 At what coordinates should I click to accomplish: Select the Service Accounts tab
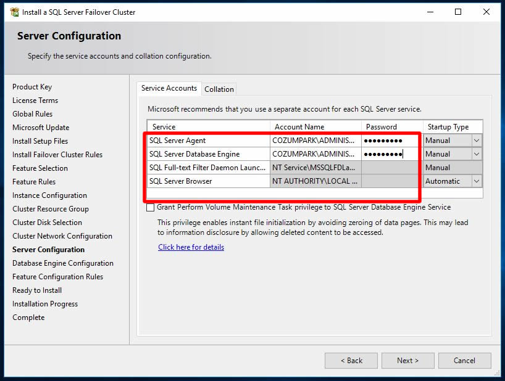169,88
